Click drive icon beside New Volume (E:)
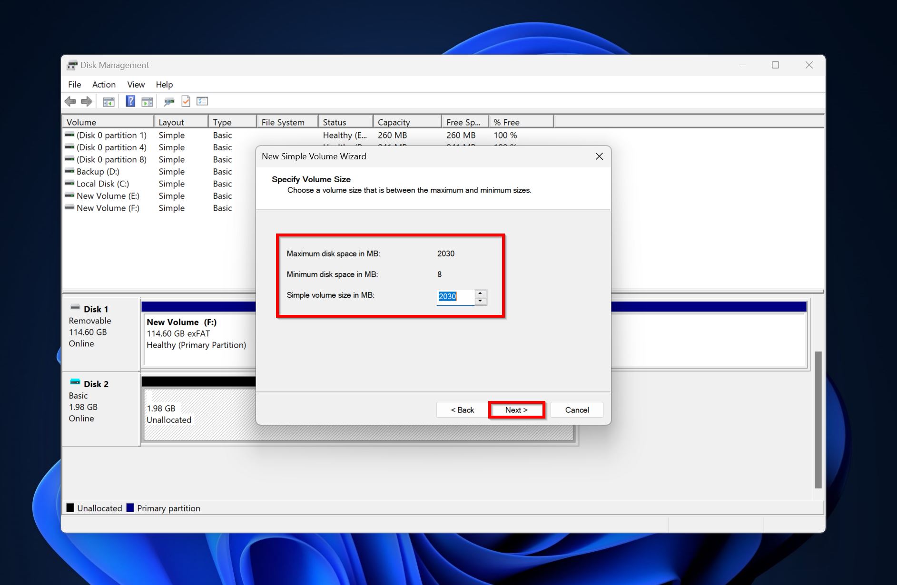 click(x=69, y=195)
